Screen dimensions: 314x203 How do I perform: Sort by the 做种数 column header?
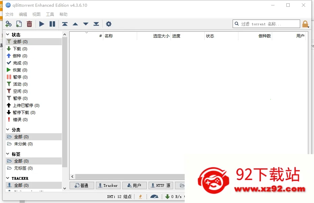[x=255, y=36]
